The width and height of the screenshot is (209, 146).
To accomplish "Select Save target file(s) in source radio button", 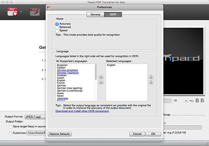I will pyautogui.click(x=10, y=127).
